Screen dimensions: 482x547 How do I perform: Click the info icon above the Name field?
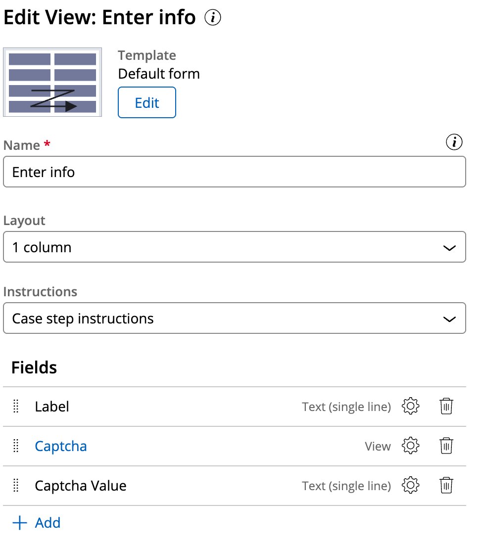(x=454, y=142)
